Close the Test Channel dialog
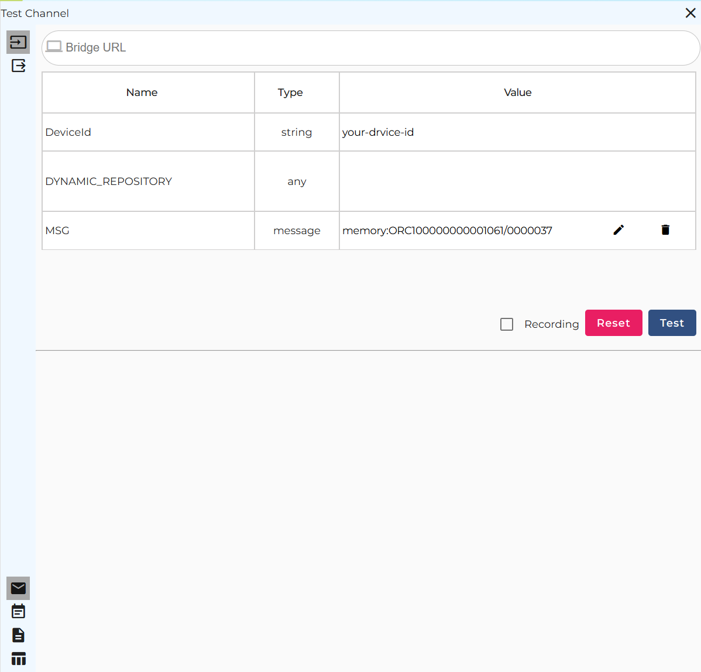This screenshot has width=701, height=672. click(x=690, y=13)
